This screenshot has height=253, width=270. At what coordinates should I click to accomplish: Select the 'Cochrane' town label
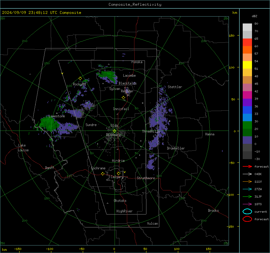pos(98,168)
